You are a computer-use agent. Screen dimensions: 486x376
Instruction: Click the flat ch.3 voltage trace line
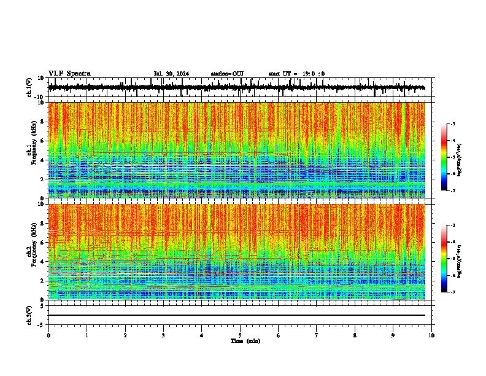(x=237, y=315)
